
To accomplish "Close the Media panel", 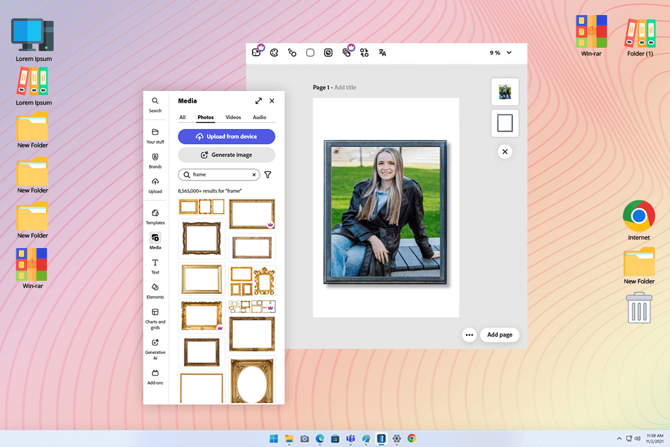I will click(272, 101).
